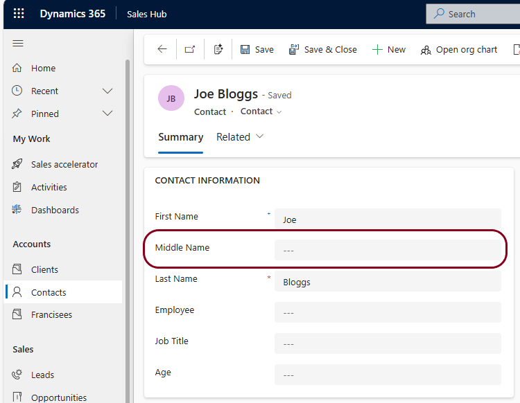This screenshot has height=403, width=520.
Task: Click the empty Middle Name field
Action: tap(388, 250)
